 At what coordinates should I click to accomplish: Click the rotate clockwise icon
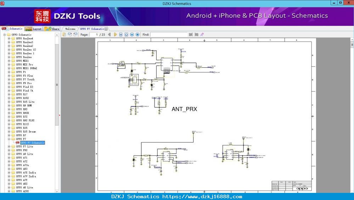(75, 34)
